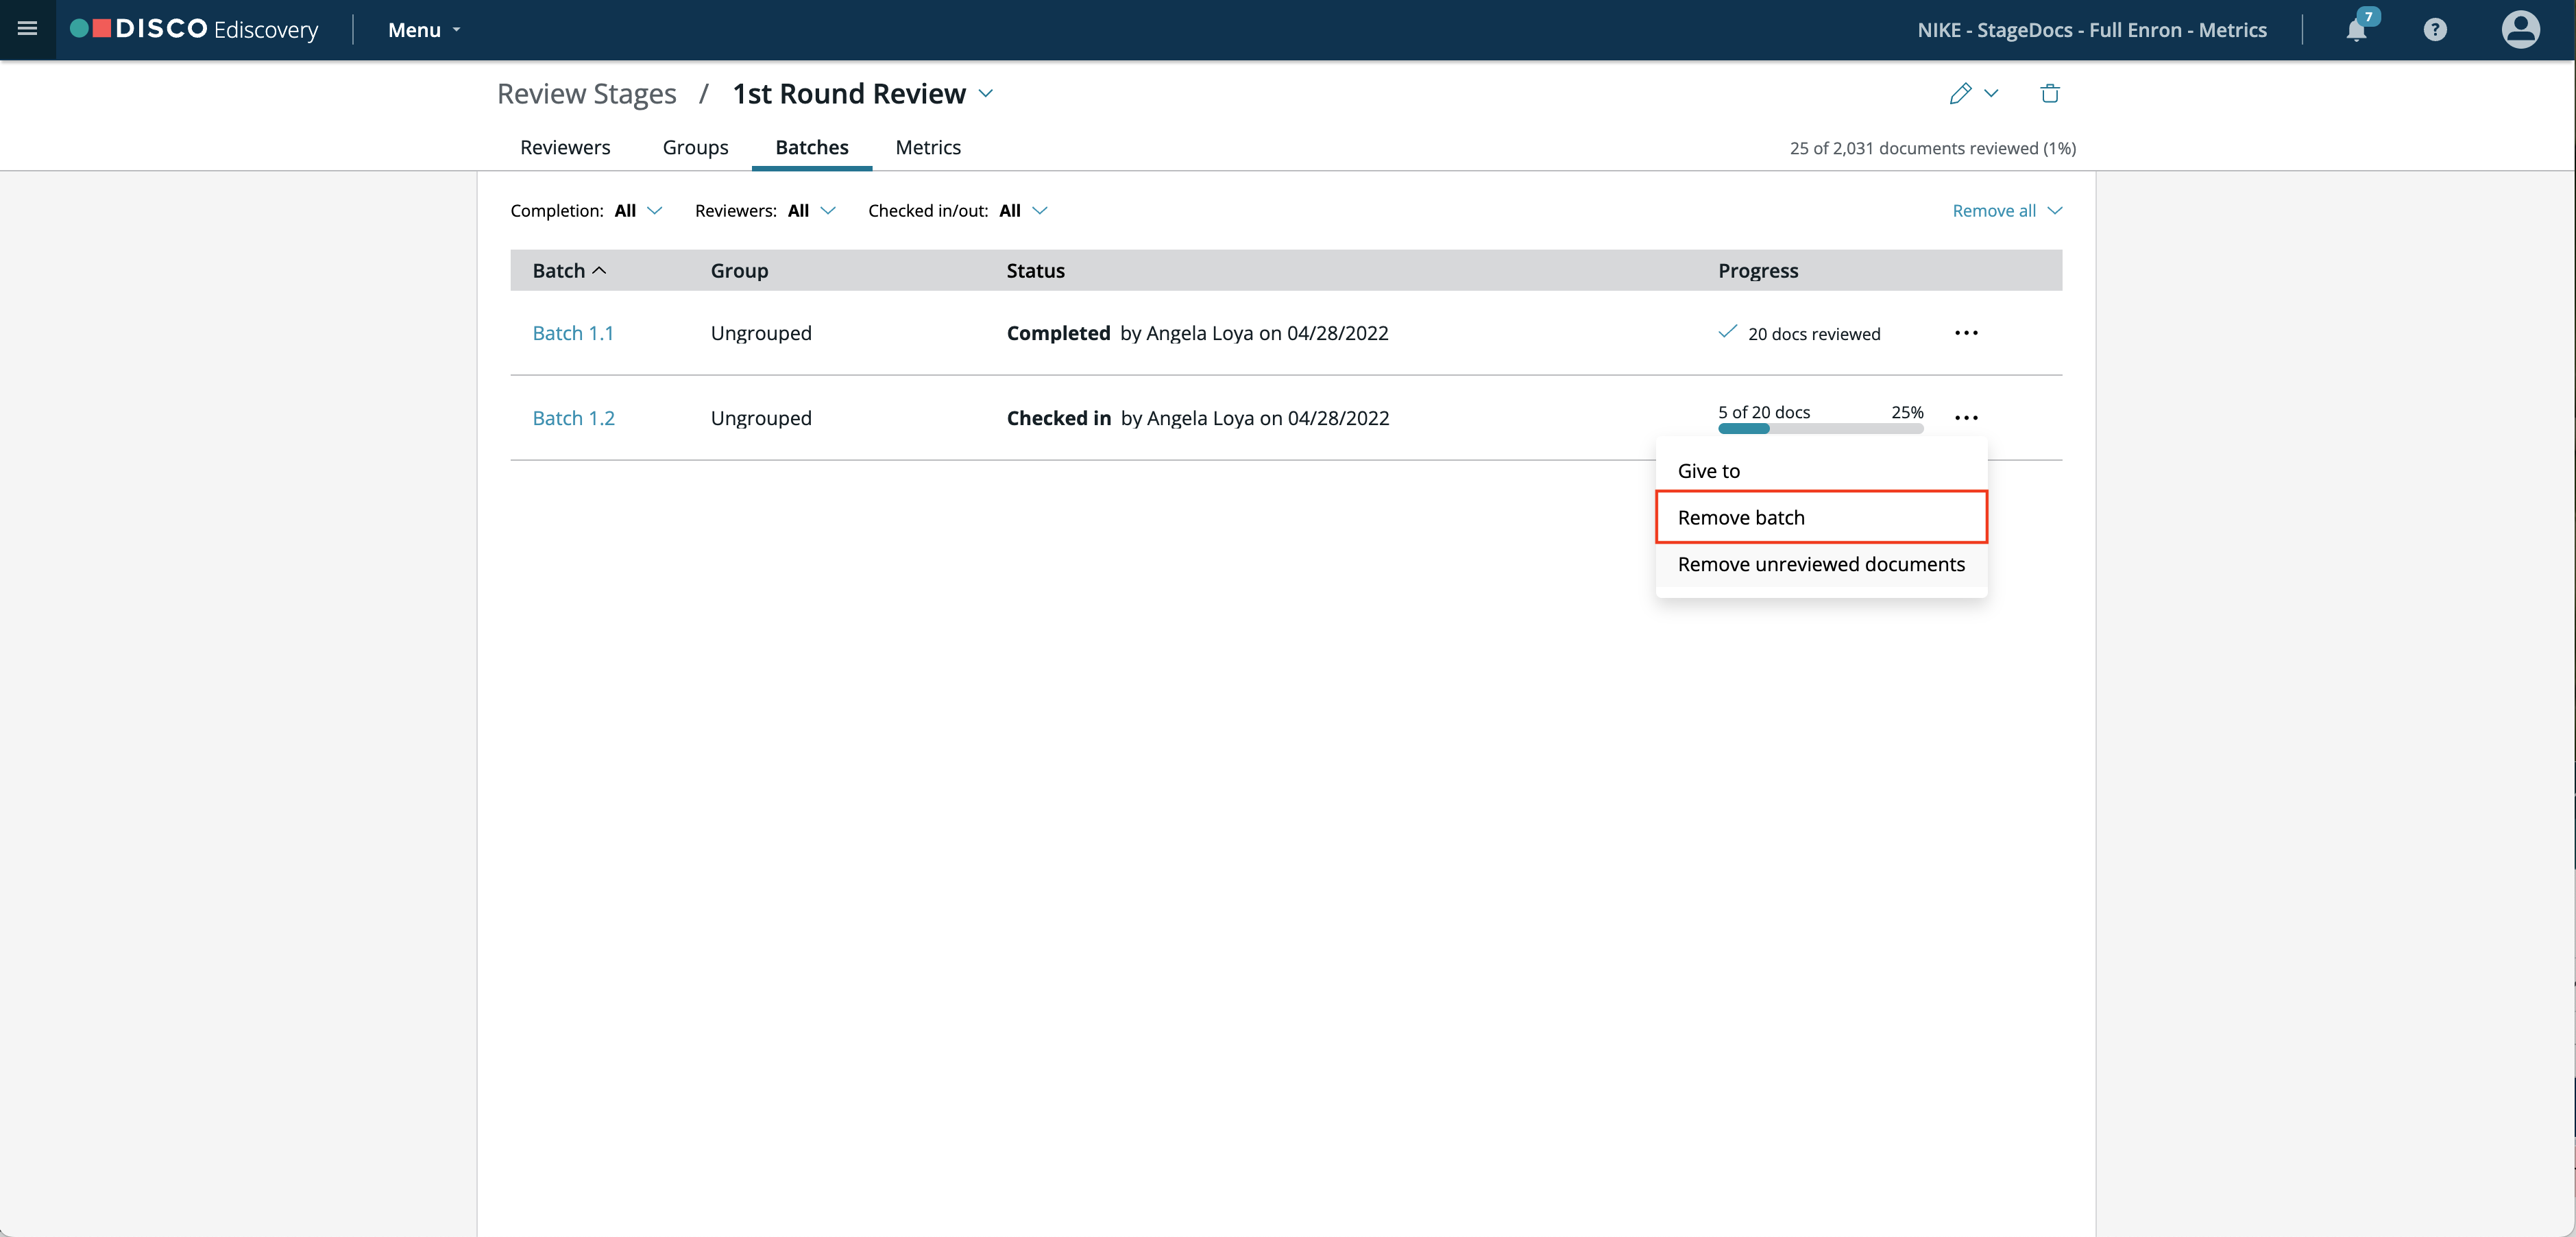Choose Remove batch from the menu
The image size is (2576, 1237).
pos(1820,517)
